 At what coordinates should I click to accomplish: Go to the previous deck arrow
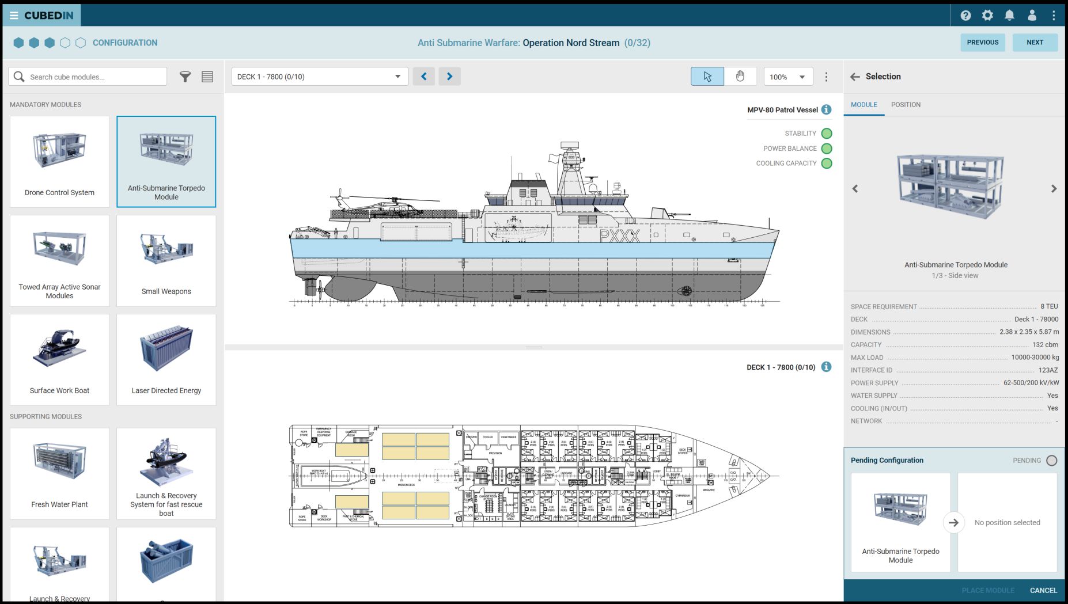click(424, 77)
